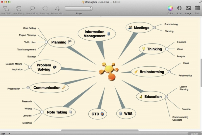Collapse the Planning branch

46,42
